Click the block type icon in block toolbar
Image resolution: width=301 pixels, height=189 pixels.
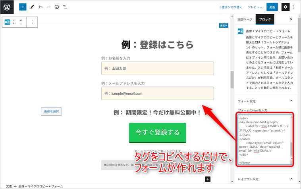(7, 22)
